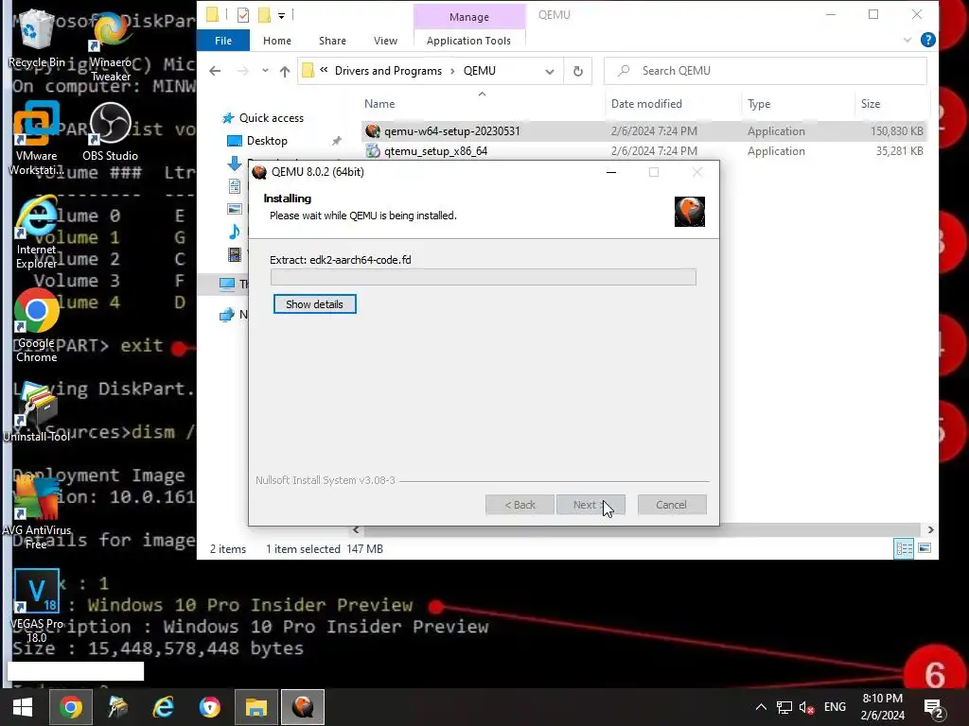The image size is (969, 726).
Task: Switch to the Share ribbon tab
Action: [332, 41]
